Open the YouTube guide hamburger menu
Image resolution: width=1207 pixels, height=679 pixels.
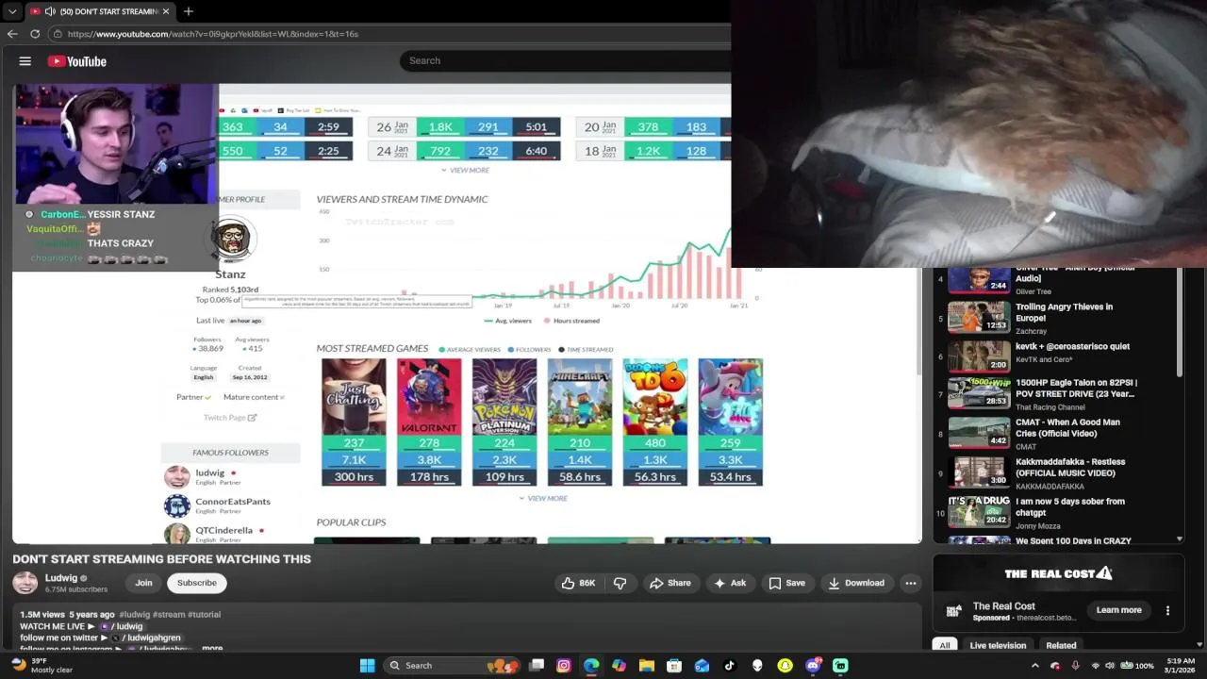click(x=25, y=61)
